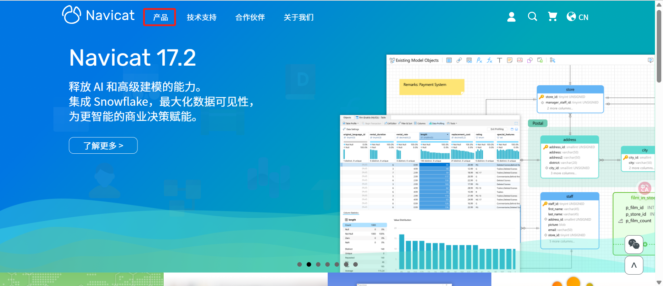Open the WeChat floating button
This screenshot has height=286, width=663.
(x=634, y=245)
